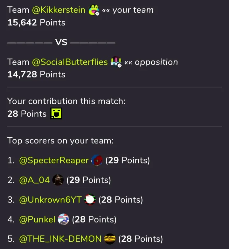Open the @A_04 user mention
Viewport: 229px width, 249px height.
pos(34,180)
